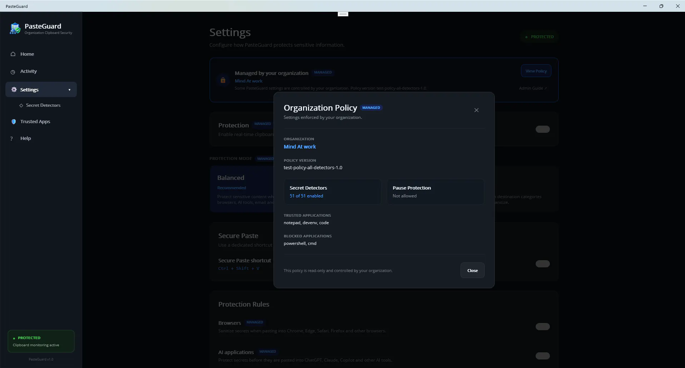Screen dimensions: 685x368
Task: Click the lock icon in managed banner
Action: coord(223,80)
